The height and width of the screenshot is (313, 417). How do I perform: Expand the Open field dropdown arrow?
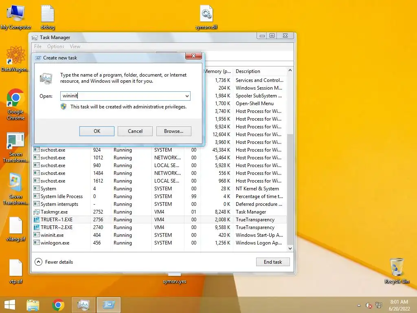(187, 96)
